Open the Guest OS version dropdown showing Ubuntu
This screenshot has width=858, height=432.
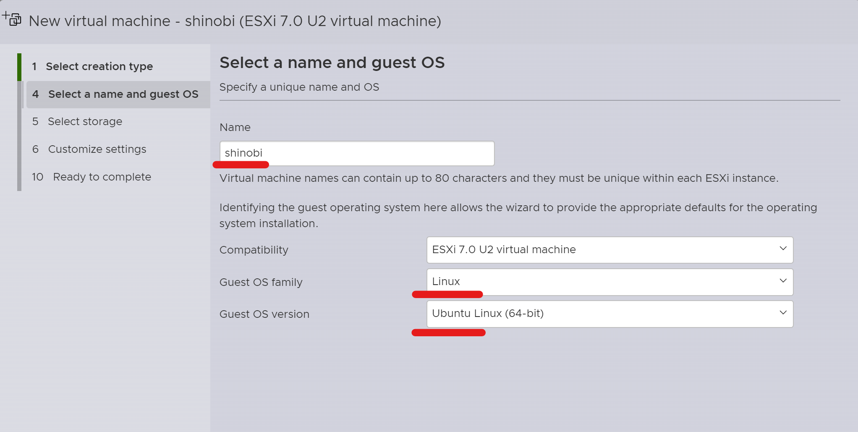pyautogui.click(x=609, y=314)
